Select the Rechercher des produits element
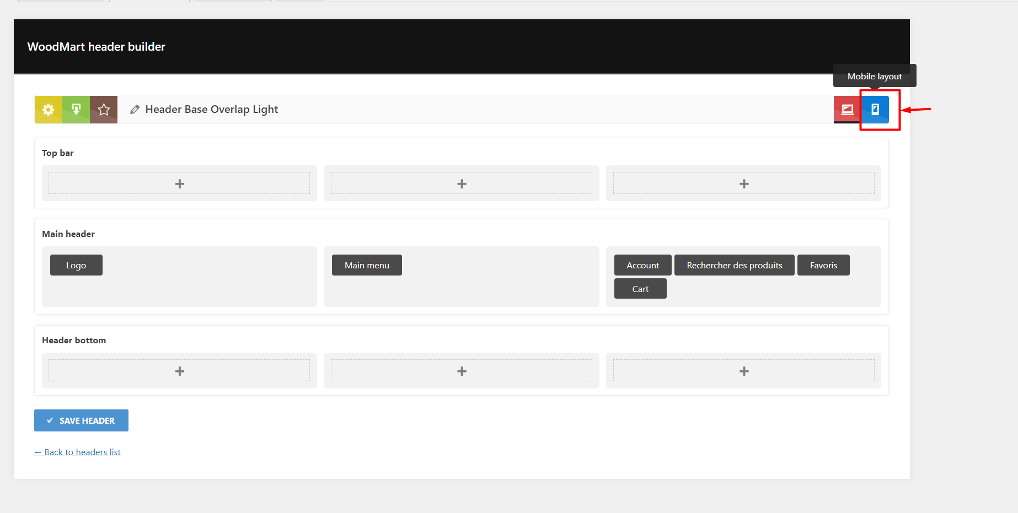Screen dimensions: 1018x513 click(x=735, y=265)
